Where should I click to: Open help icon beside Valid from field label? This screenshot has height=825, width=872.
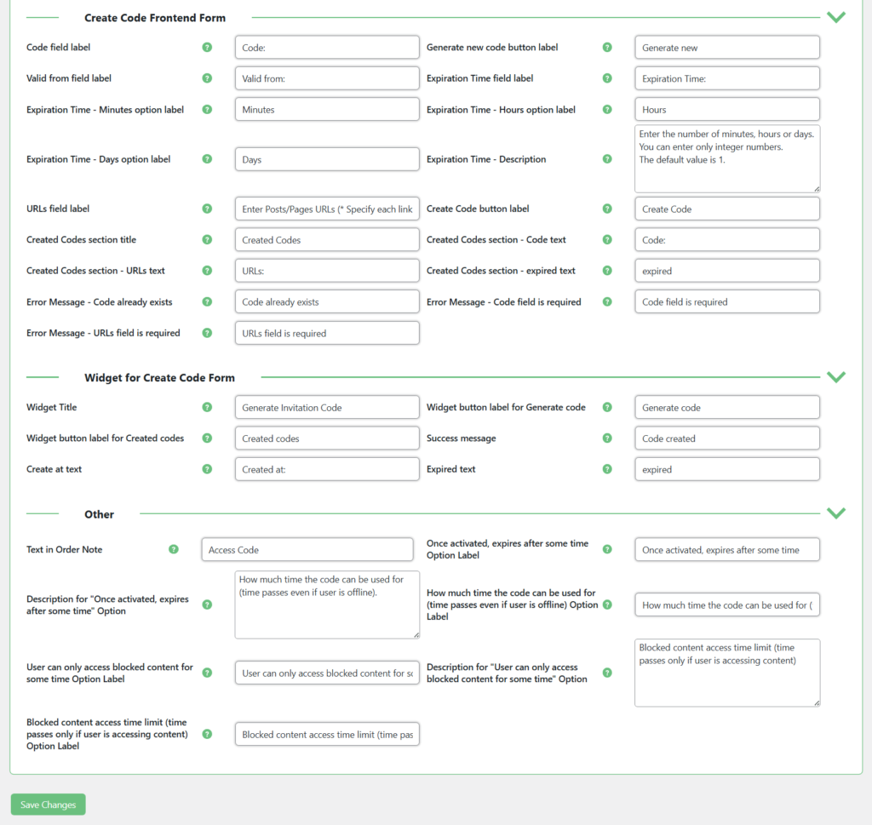click(207, 77)
